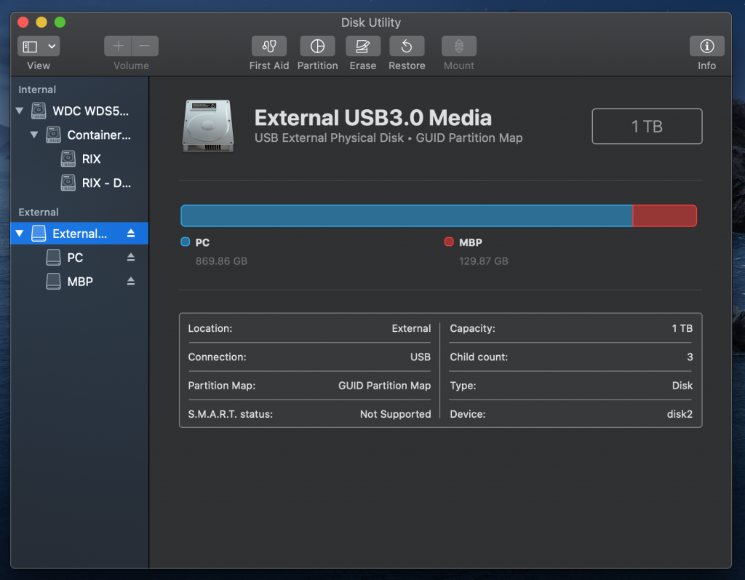Screen dimensions: 745x580
Task: Select the MBP volume in sidebar
Action: [79, 282]
